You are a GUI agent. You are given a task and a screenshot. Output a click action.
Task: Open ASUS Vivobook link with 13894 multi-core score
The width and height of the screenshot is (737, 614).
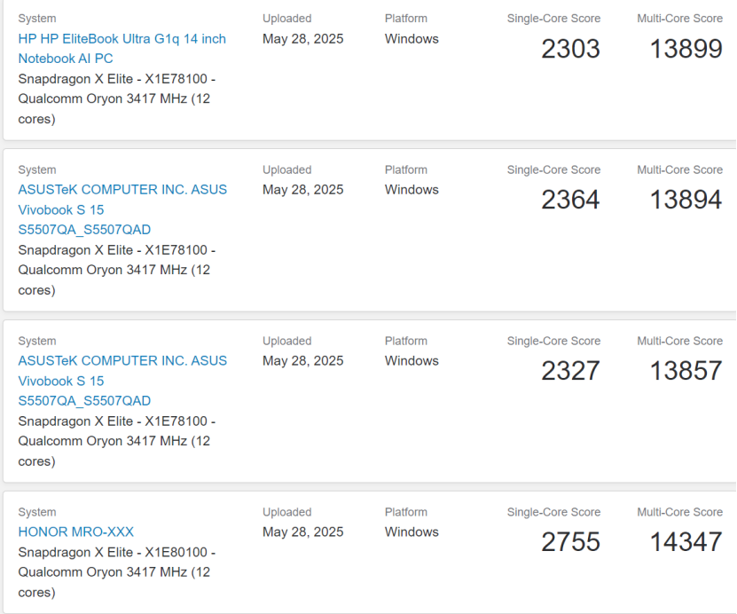tap(122, 209)
